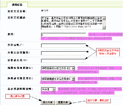Viewport: 123px width, 105px height.
Task: Open the 是否开通即时到帐 dropdown
Action: [48, 89]
